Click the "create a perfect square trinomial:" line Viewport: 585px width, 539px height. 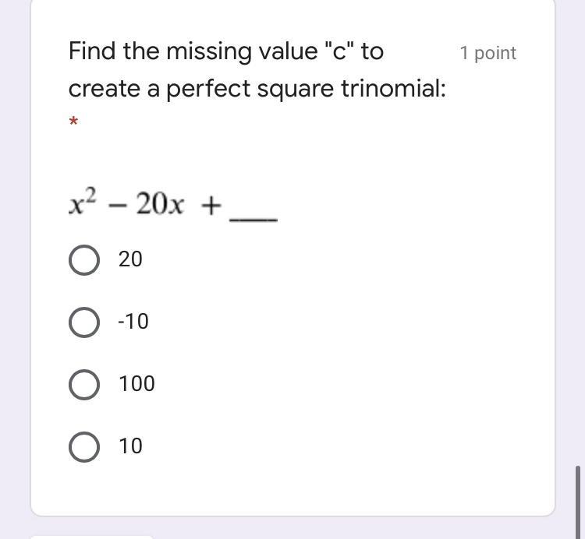[x=257, y=89]
